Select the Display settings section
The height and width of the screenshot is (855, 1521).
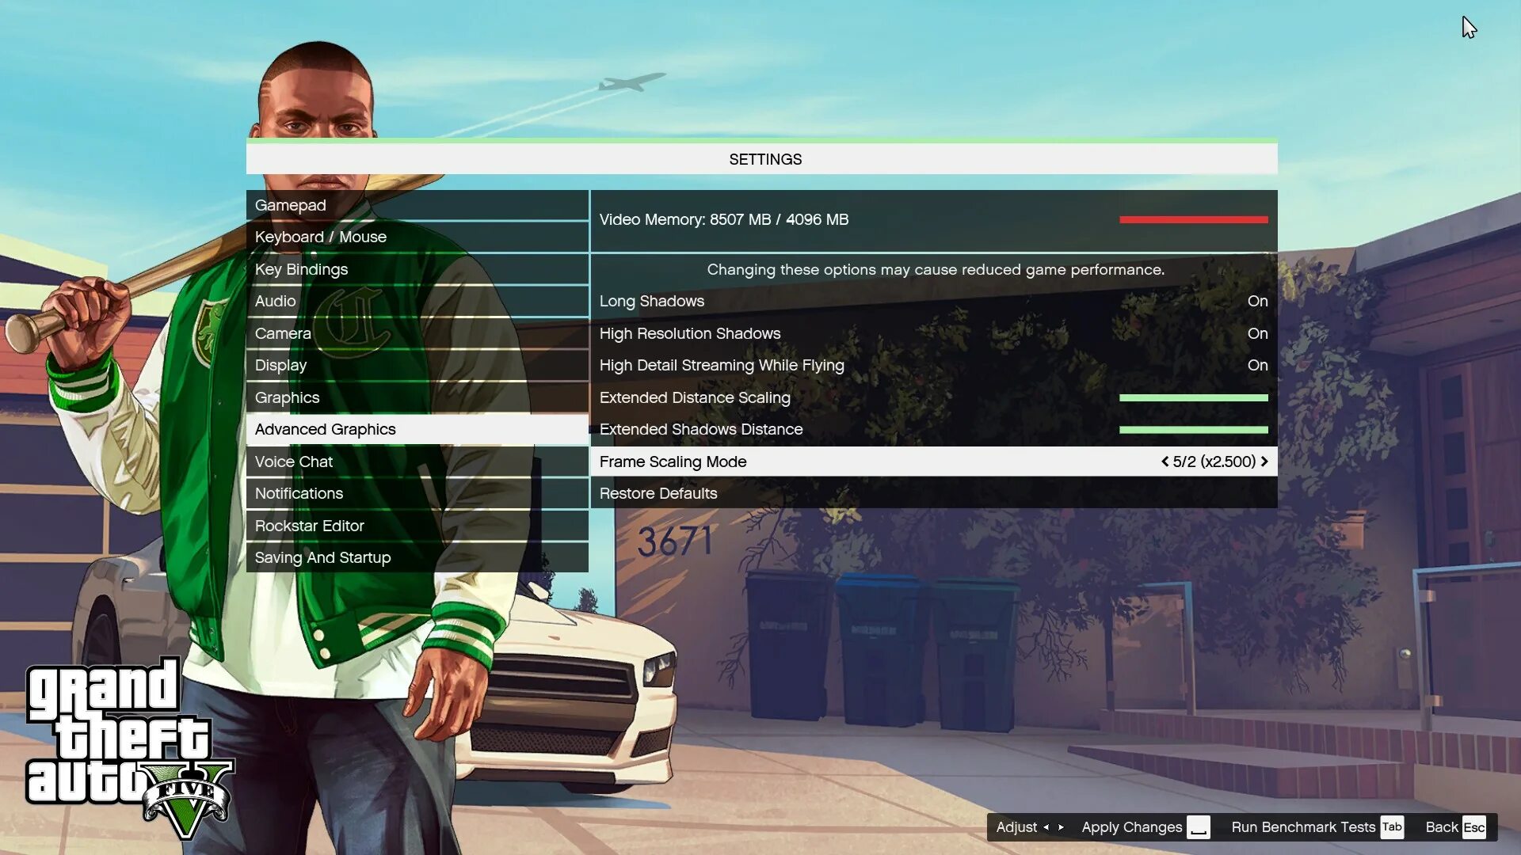click(280, 364)
